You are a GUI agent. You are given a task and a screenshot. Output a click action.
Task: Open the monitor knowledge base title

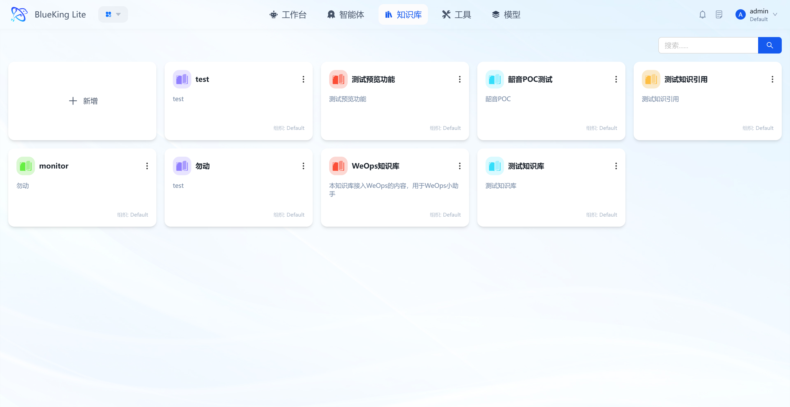click(54, 166)
